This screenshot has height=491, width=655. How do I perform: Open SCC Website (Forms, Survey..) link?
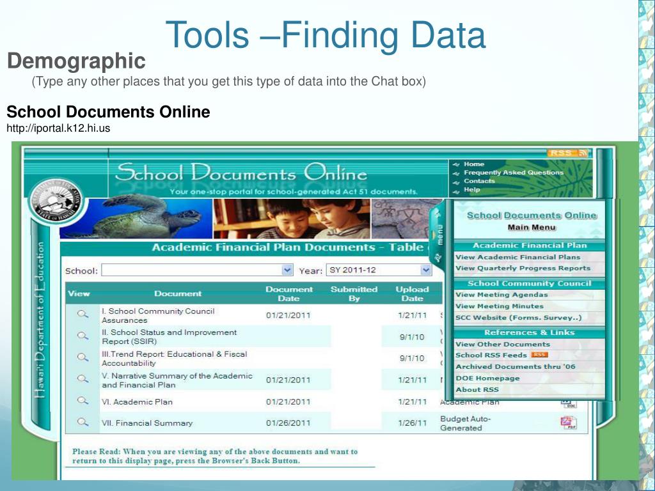(518, 318)
